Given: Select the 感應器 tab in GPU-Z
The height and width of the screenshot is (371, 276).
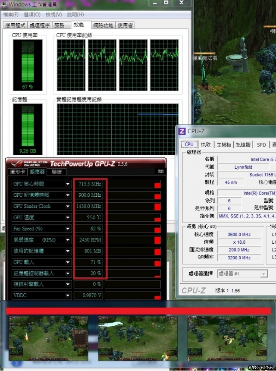Looking at the screenshot, I should point(37,172).
